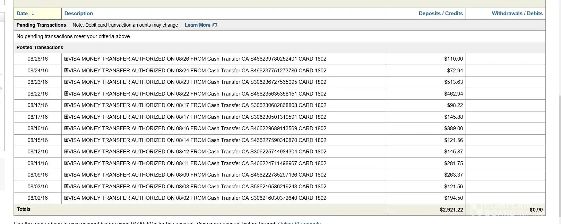Click the Learn More new-window icon
Image resolution: width=561 pixels, height=224 pixels.
pos(215,25)
